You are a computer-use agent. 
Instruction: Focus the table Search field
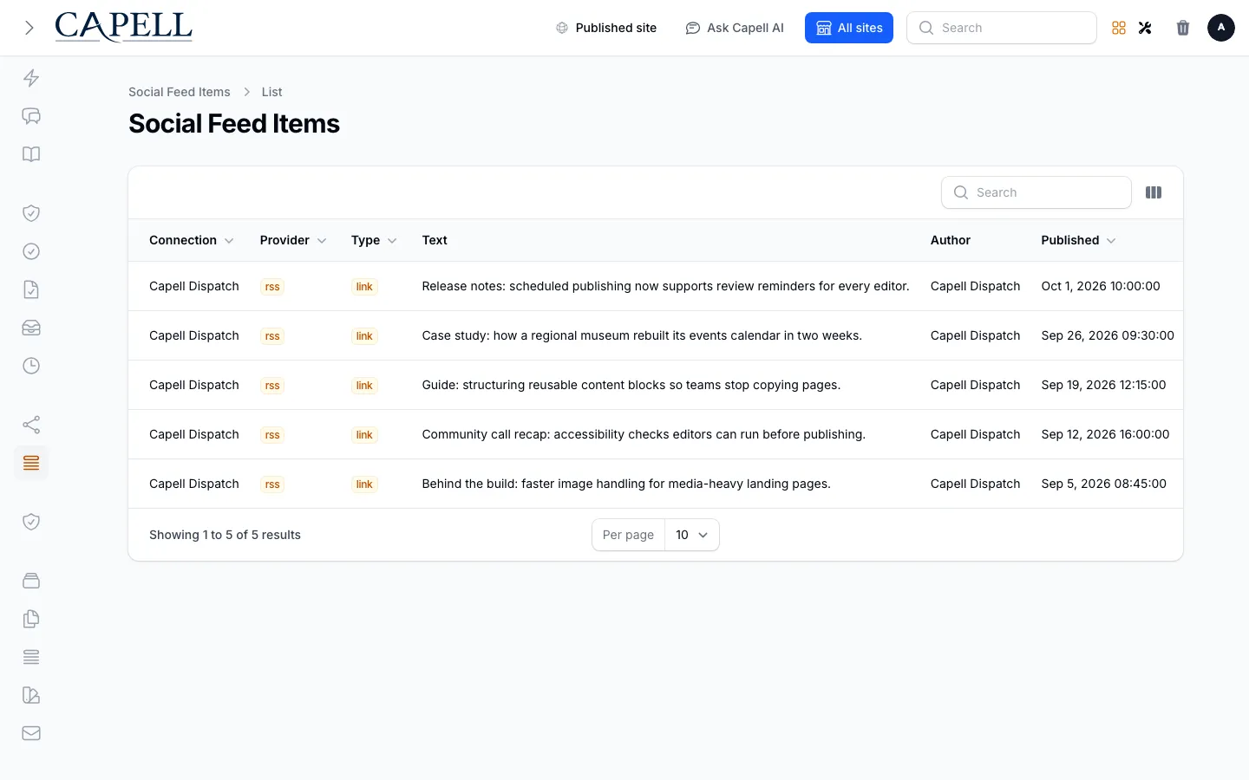[1036, 192]
